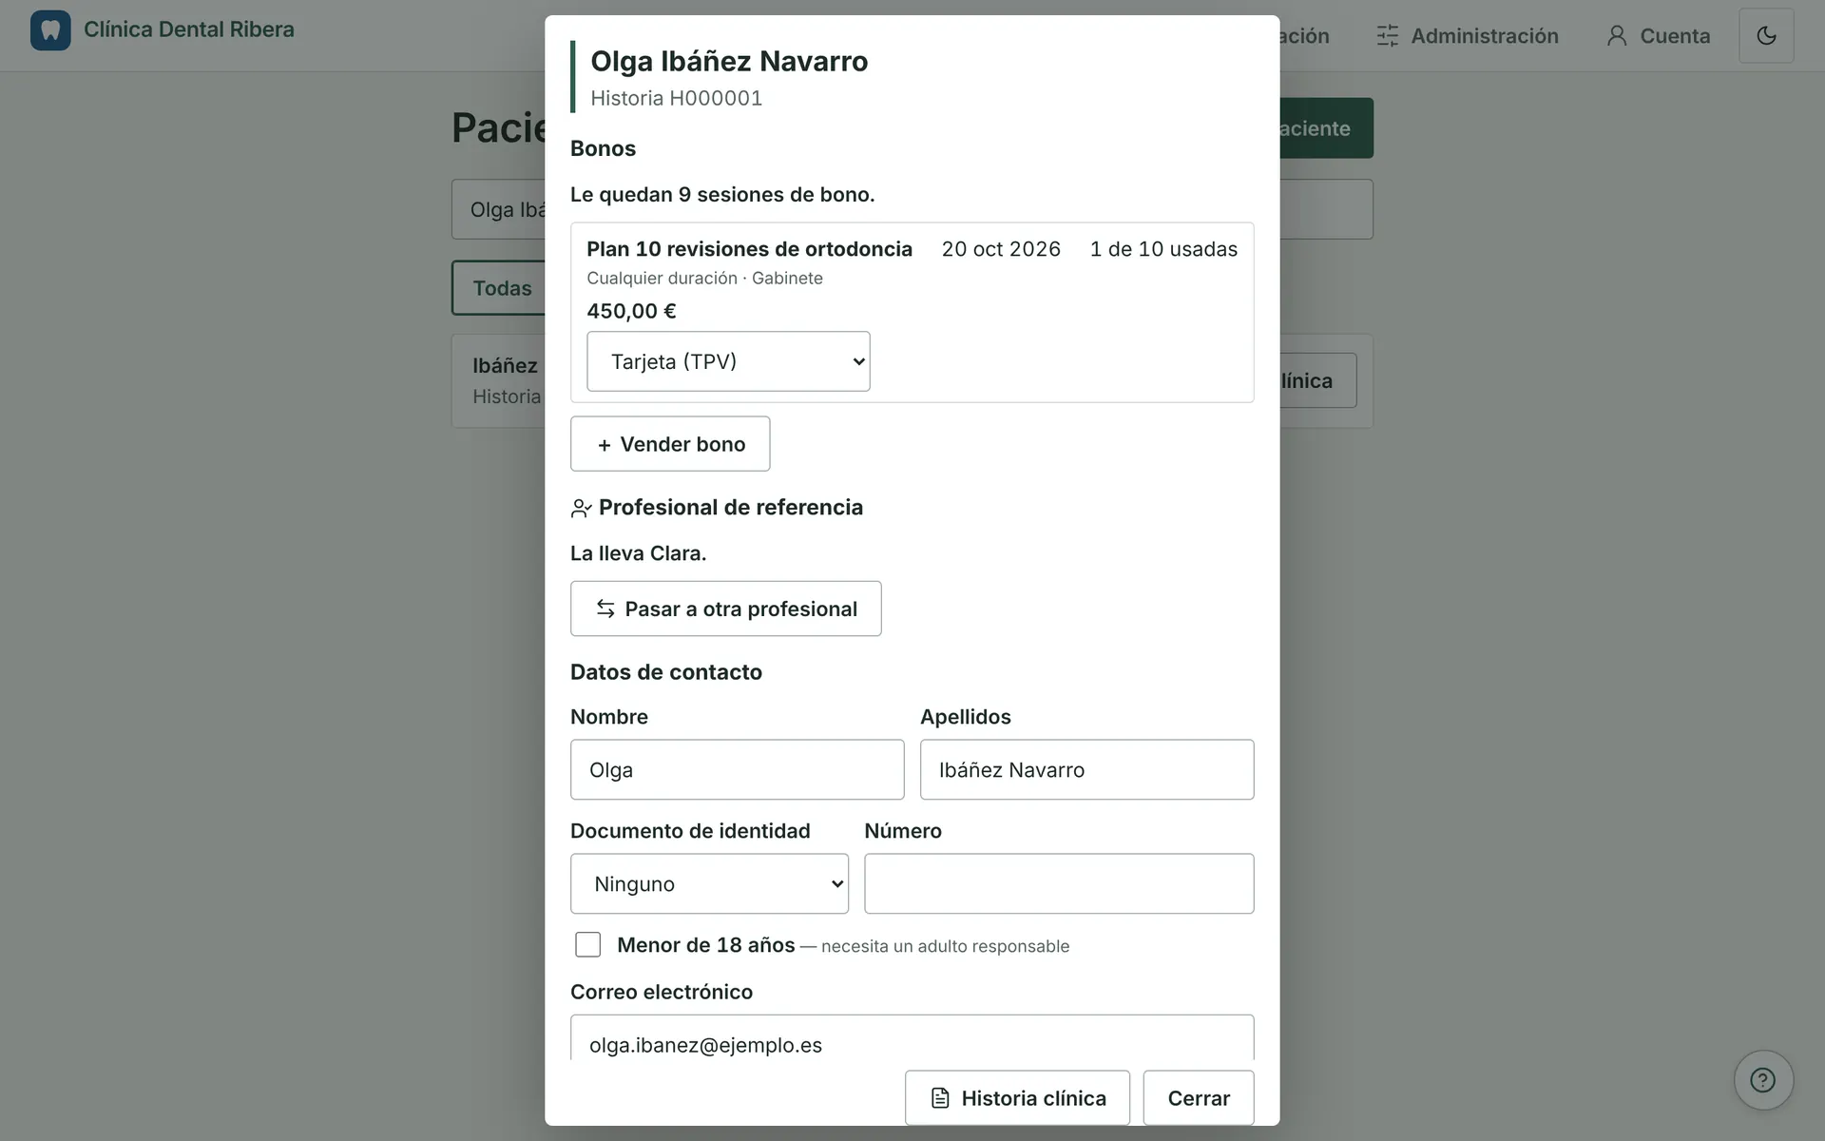The image size is (1825, 1141).
Task: Click the Administración sliders icon
Action: tap(1388, 36)
